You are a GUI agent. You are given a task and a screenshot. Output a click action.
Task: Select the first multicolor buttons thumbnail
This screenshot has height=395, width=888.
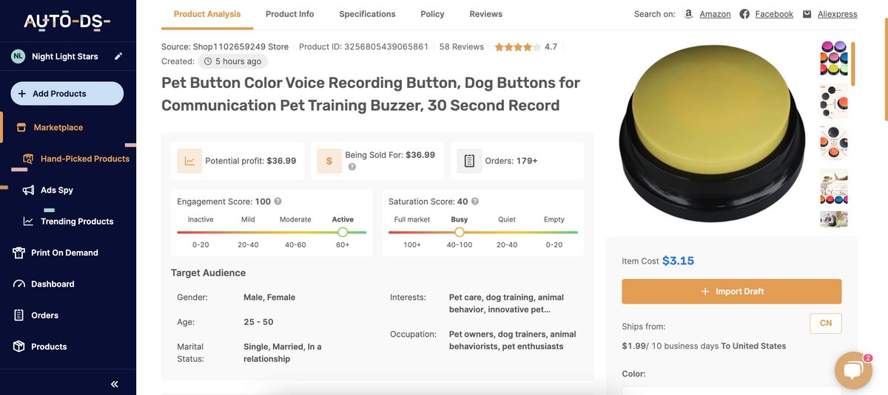(x=834, y=58)
